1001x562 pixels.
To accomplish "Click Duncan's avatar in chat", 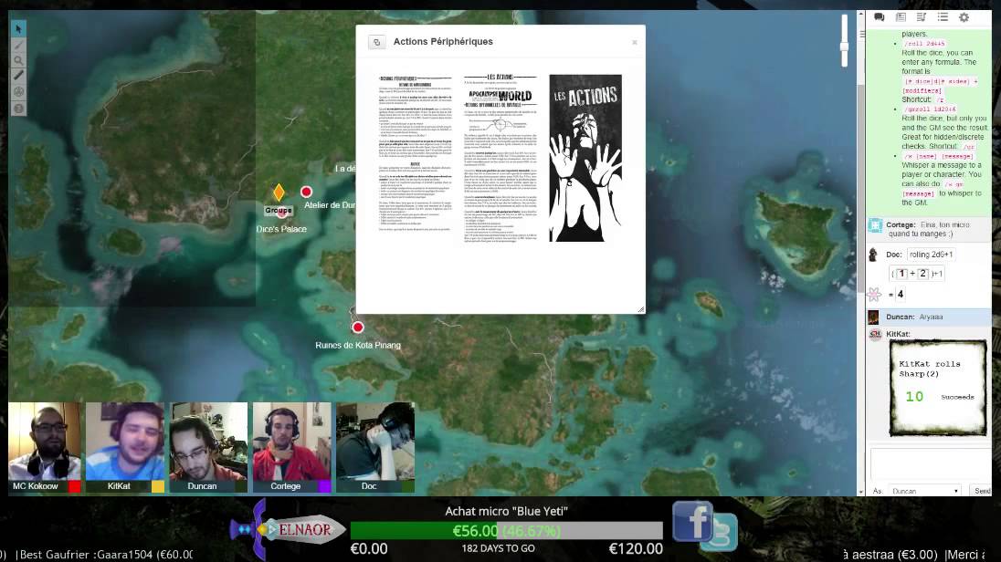I will (x=873, y=317).
